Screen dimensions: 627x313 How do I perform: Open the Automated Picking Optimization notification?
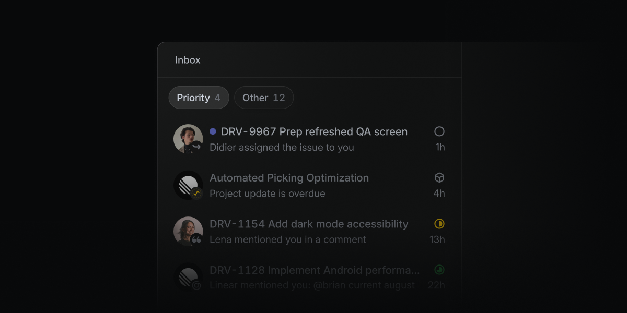pyautogui.click(x=309, y=185)
